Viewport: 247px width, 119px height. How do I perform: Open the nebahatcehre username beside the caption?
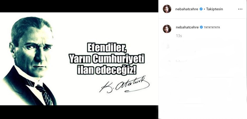coord(187,27)
